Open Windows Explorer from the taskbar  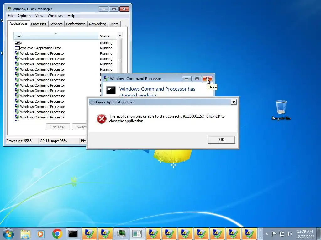pos(25,234)
